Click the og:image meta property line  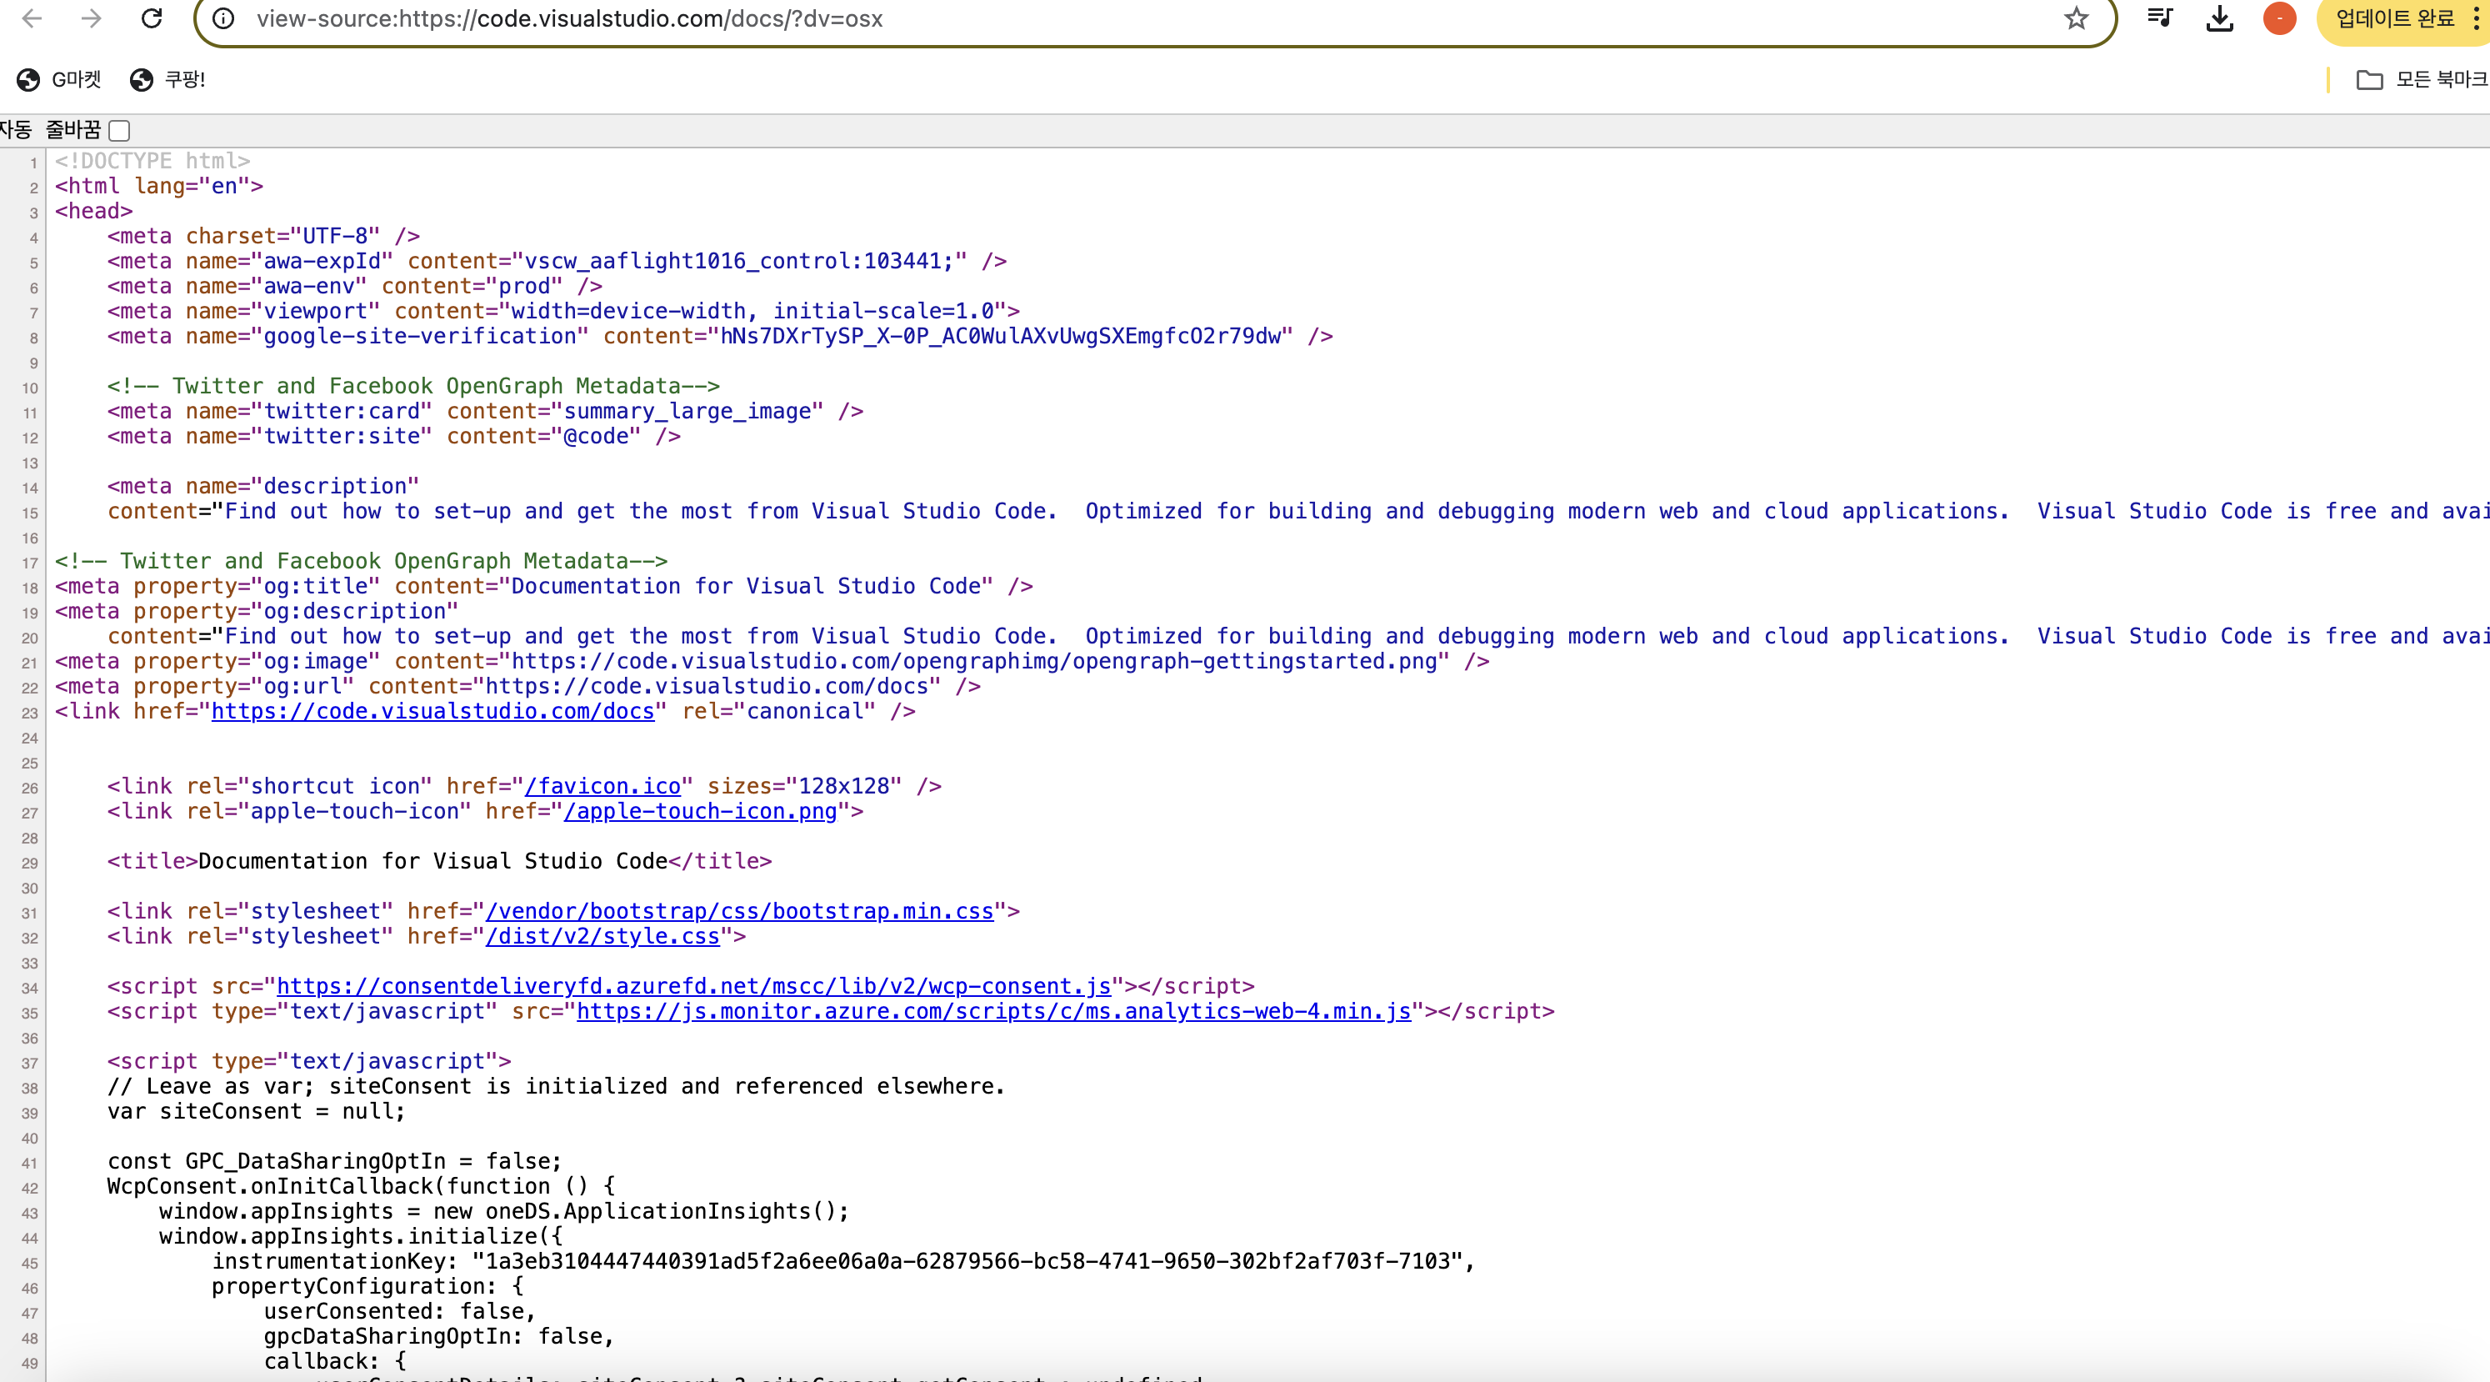(x=772, y=662)
